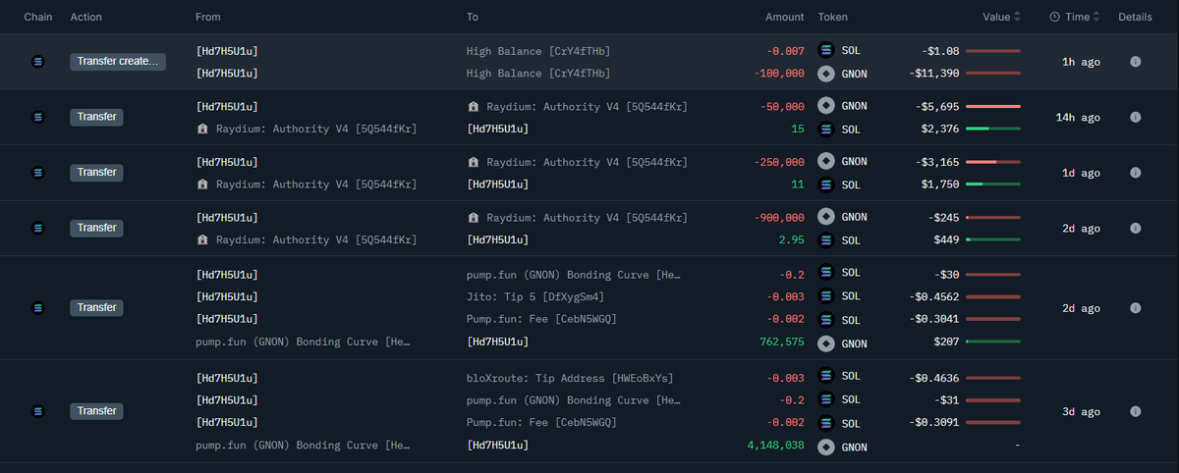Open details info for the 1d ago transaction
The height and width of the screenshot is (473, 1179).
click(x=1135, y=173)
